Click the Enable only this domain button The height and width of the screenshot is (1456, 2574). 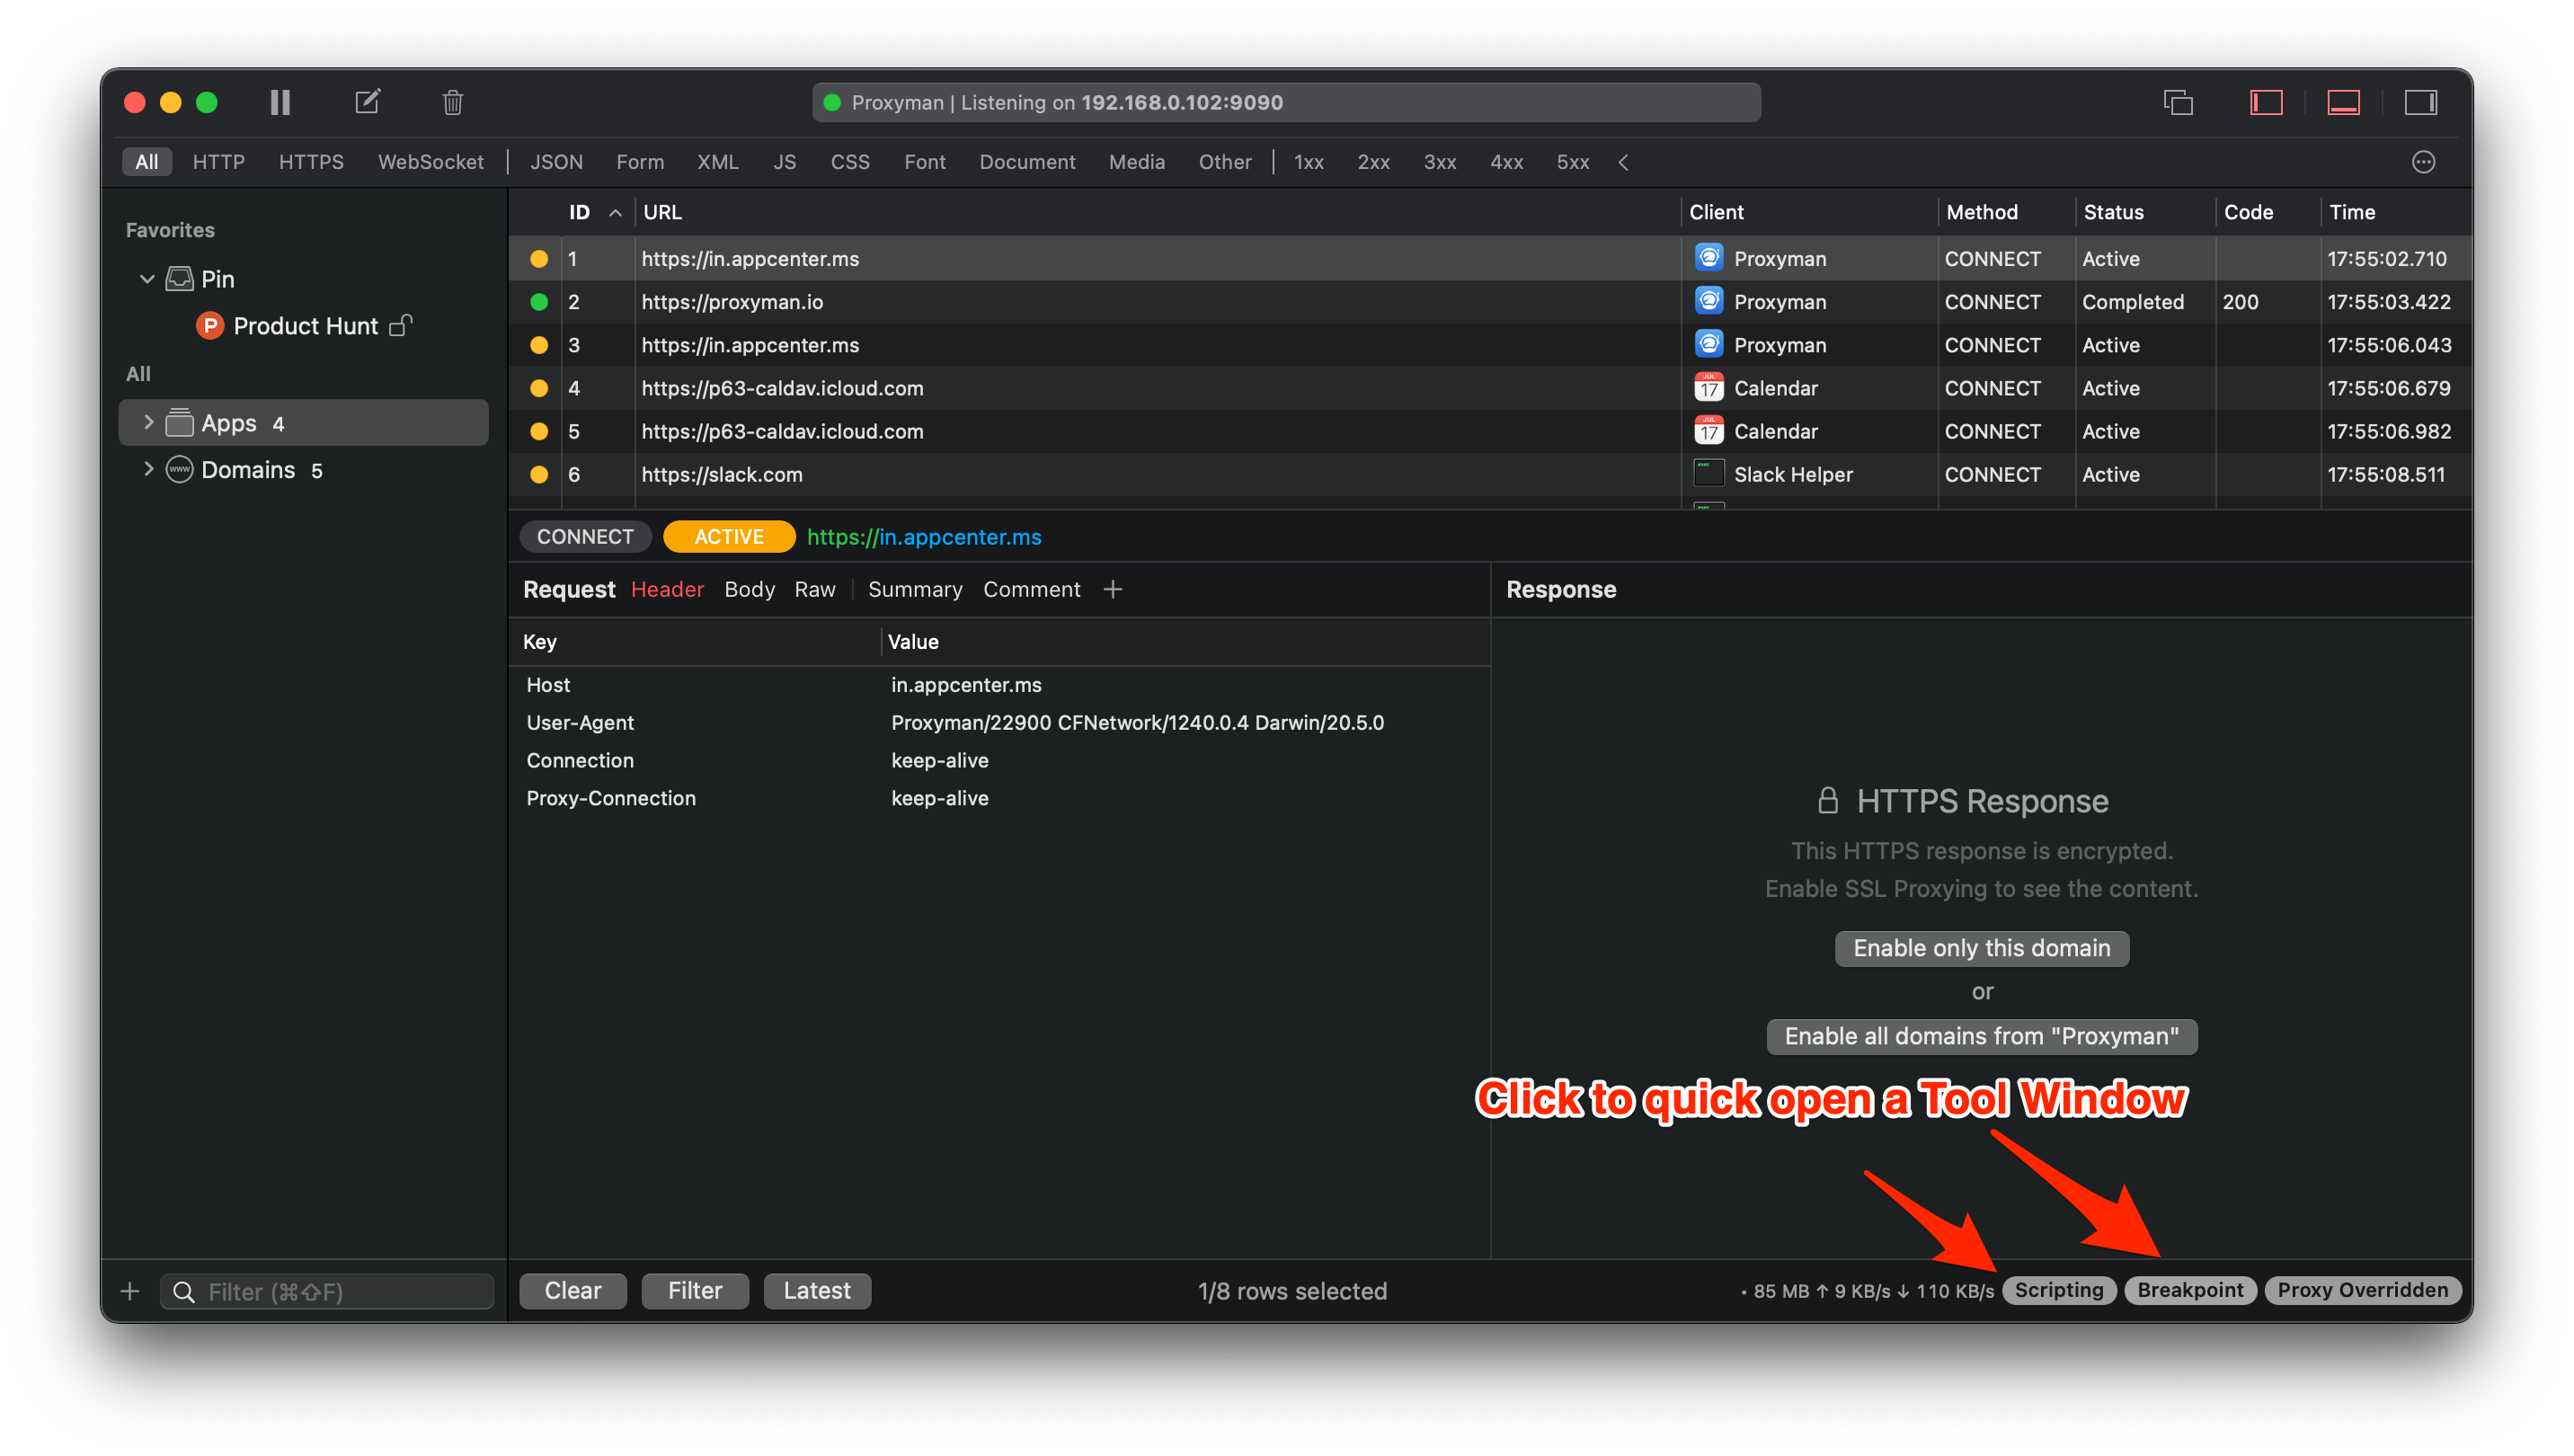pyautogui.click(x=1981, y=948)
